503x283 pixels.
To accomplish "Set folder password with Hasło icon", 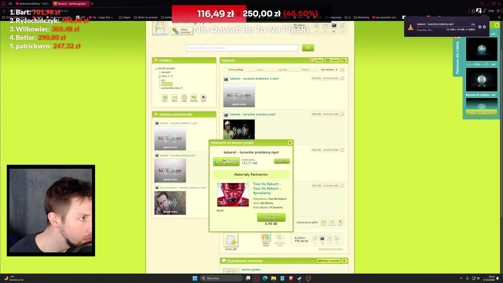I will click(x=184, y=97).
